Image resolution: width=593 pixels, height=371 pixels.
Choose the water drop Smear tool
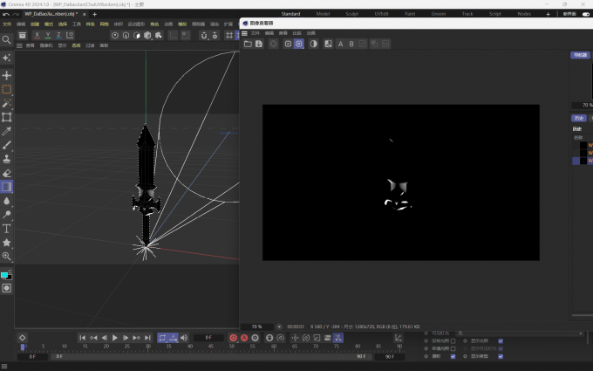6,201
